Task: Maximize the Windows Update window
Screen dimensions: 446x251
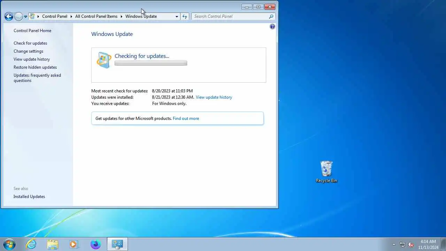Action: click(x=258, y=7)
